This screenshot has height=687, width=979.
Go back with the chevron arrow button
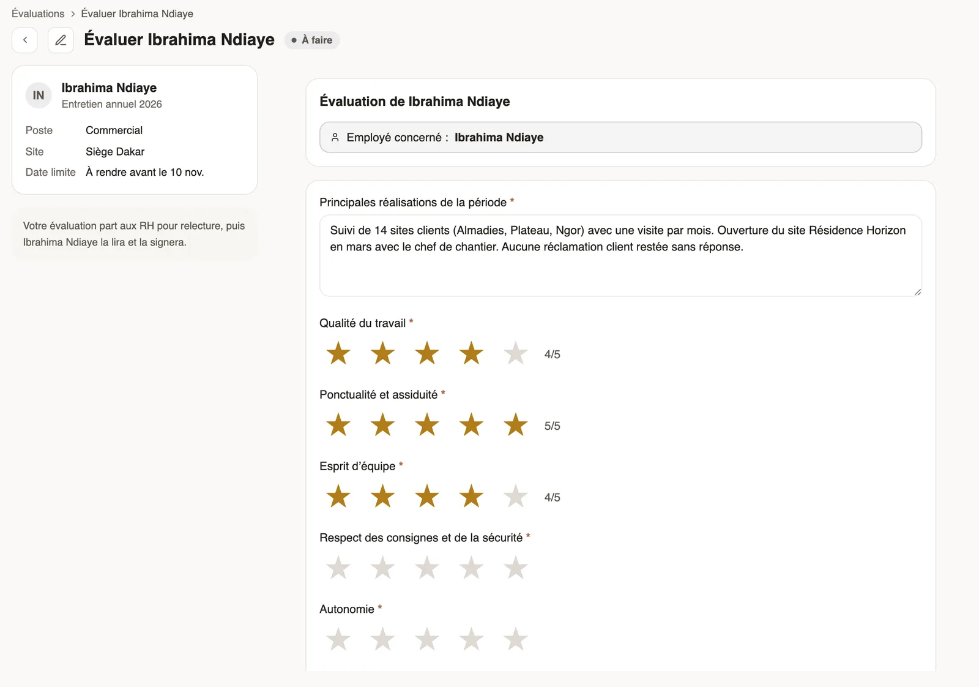[25, 40]
